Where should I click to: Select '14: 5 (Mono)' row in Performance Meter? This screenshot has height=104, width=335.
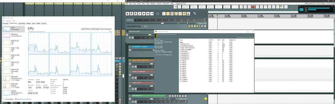tap(216, 68)
